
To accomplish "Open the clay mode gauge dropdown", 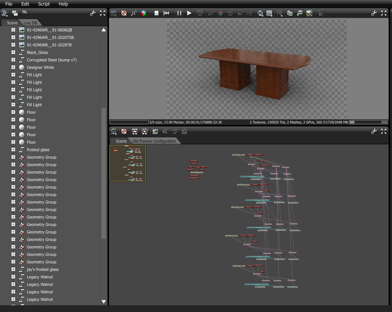I will coord(280,13).
